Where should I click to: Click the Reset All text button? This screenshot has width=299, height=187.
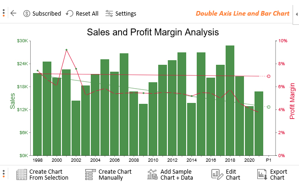[x=87, y=14]
